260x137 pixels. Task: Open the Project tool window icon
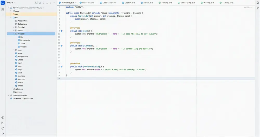(3, 3)
